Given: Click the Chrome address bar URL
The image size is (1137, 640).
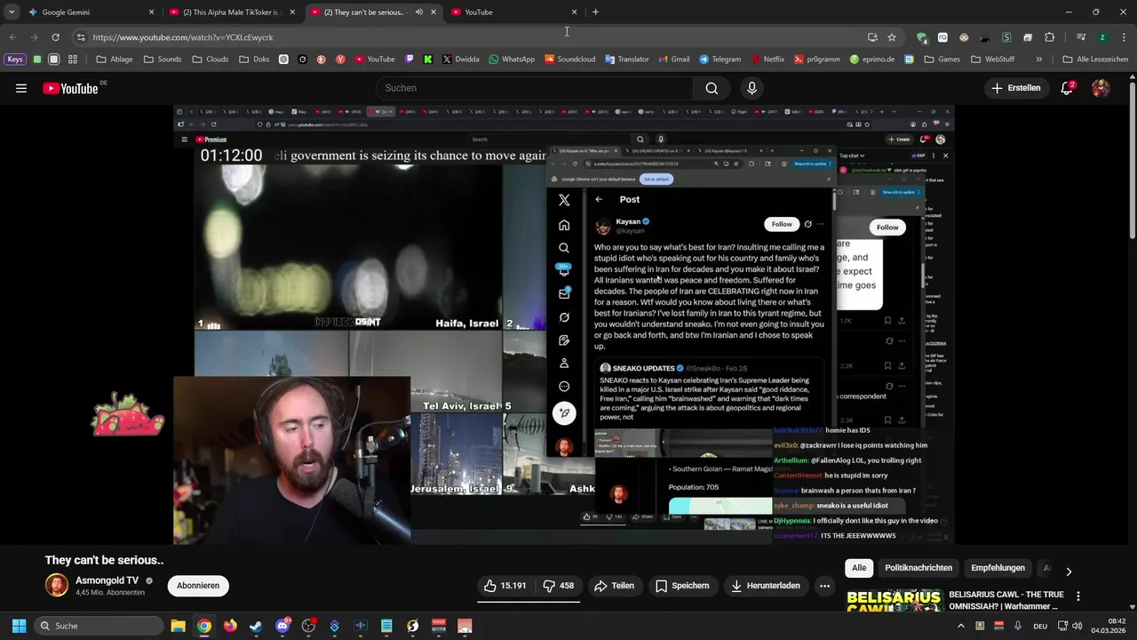Looking at the screenshot, I should point(182,37).
